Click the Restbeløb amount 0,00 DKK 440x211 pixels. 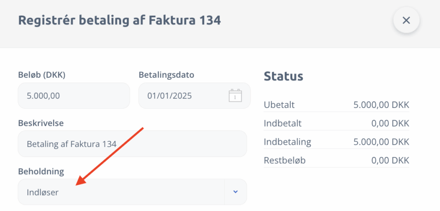tap(390, 160)
